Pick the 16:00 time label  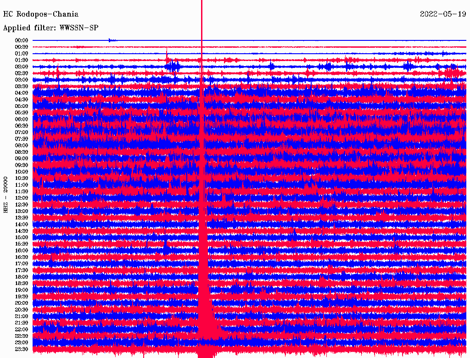(x=22, y=250)
